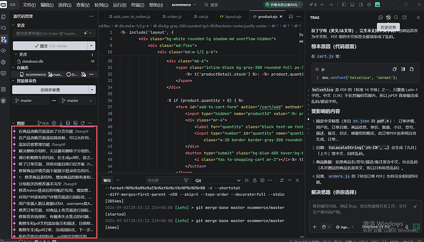Click the summarize and review button
Screen dimensions: 424x242
[50, 90]
